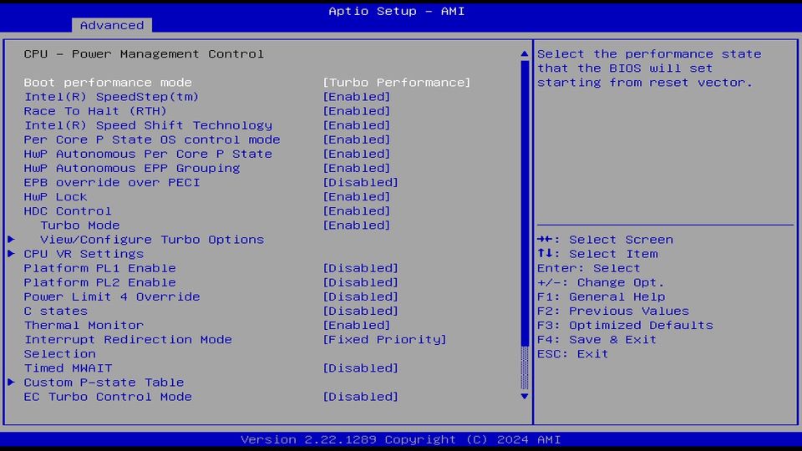
Task: Select HwP Lock option
Action: coord(55,197)
